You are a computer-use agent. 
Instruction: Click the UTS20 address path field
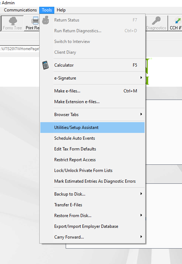[20, 49]
